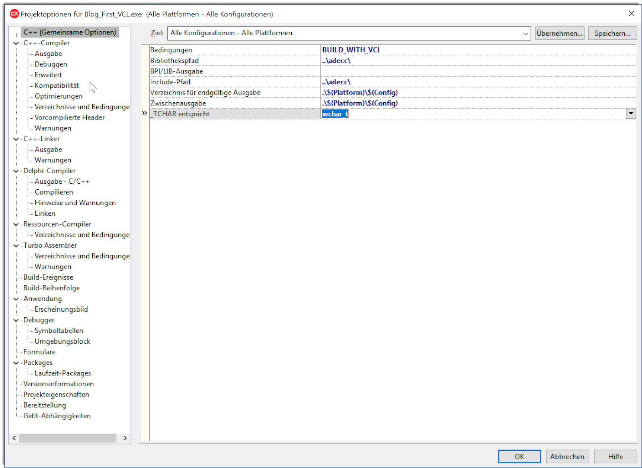Select Warnungen under Turbo Assembler
The height and width of the screenshot is (468, 642).
[53, 267]
